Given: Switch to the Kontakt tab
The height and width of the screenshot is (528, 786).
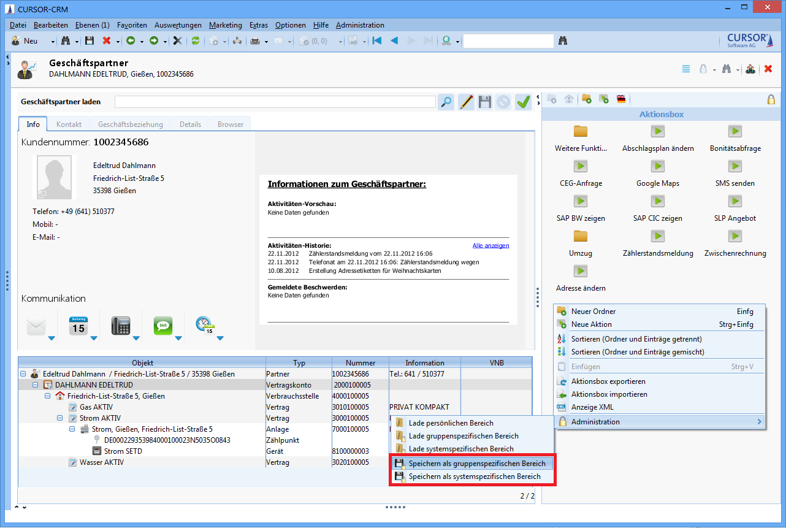Looking at the screenshot, I should [69, 124].
